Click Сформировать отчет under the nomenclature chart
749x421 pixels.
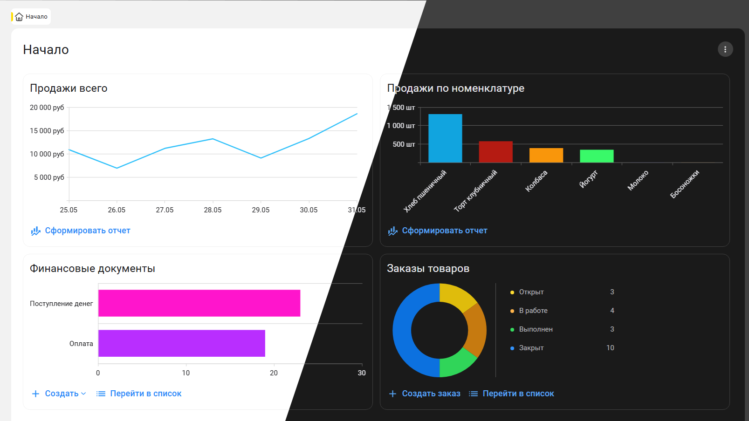point(444,231)
